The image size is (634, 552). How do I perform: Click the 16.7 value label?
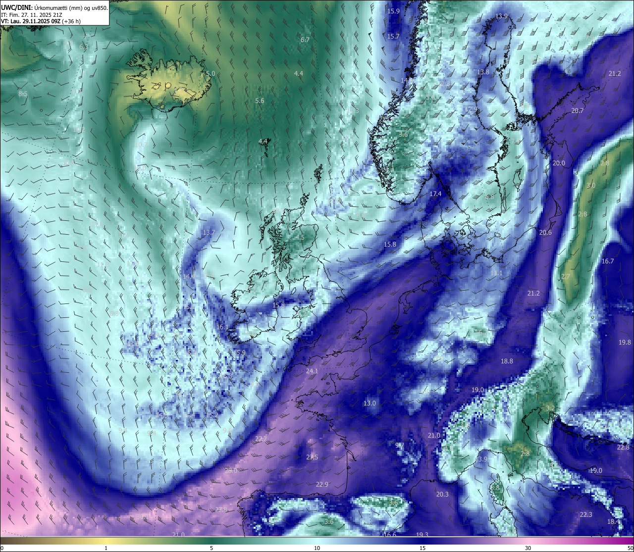click(608, 261)
